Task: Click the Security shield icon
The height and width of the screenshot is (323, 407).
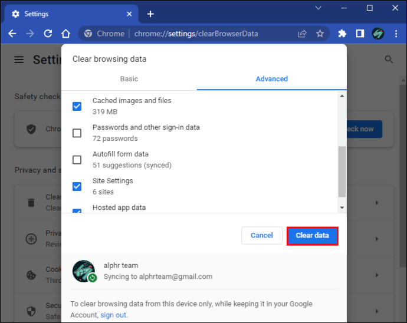Action: click(x=31, y=311)
